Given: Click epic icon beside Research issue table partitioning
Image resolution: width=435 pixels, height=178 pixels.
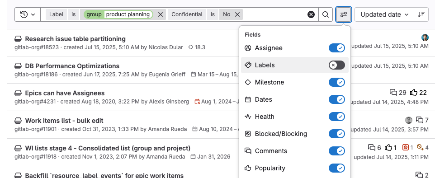Looking at the screenshot, I should click(x=18, y=39).
